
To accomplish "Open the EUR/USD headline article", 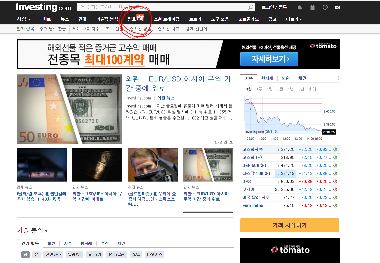I will tap(178, 83).
